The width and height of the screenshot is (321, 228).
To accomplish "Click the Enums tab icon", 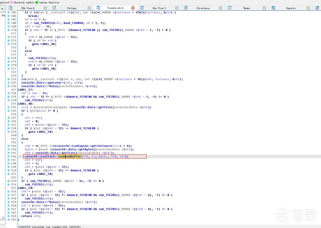I will click(230, 8).
